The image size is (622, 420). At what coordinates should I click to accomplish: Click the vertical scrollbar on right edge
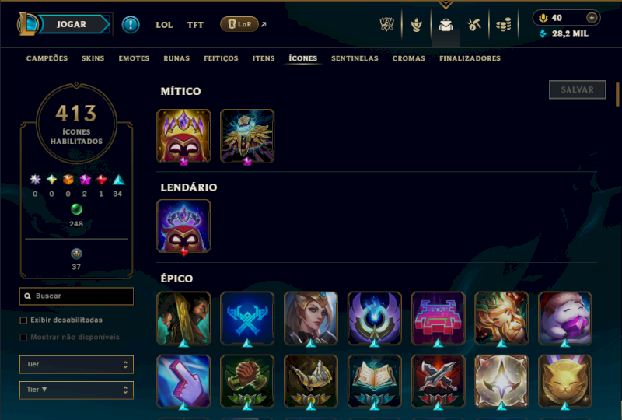617,94
